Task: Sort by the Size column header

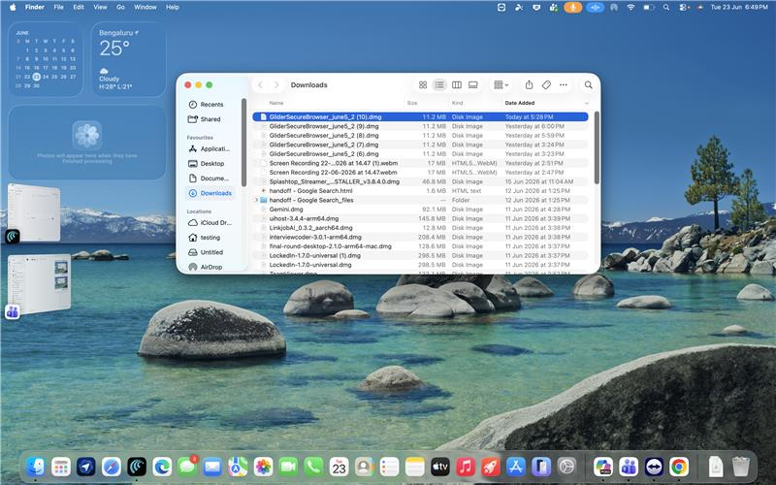Action: (411, 103)
